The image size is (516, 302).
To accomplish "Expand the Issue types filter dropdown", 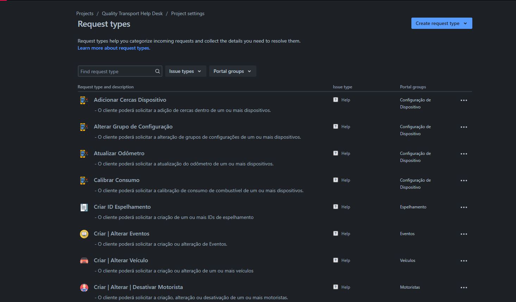I will [186, 71].
